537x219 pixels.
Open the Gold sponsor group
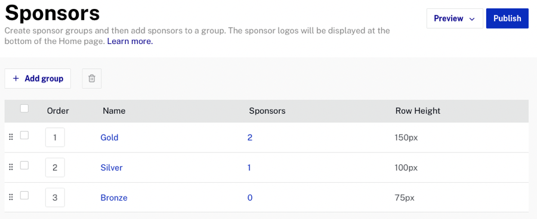[x=109, y=137]
